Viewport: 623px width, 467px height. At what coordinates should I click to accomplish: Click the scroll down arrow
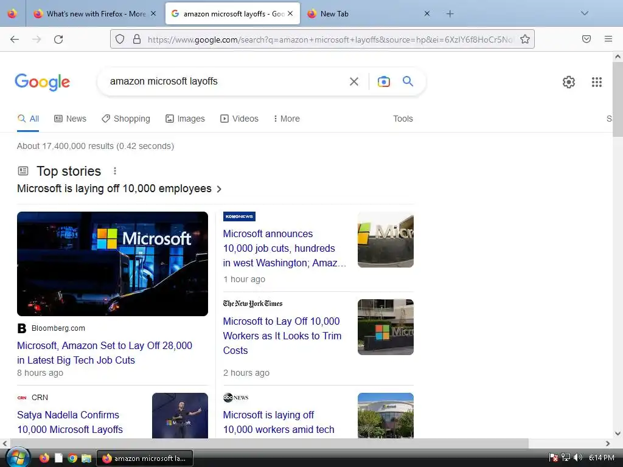click(618, 434)
